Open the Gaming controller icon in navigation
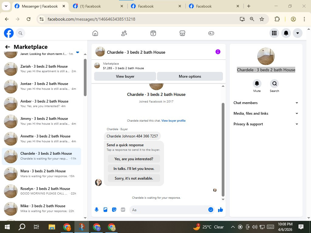This screenshot has height=233, width=311. tap(211, 33)
